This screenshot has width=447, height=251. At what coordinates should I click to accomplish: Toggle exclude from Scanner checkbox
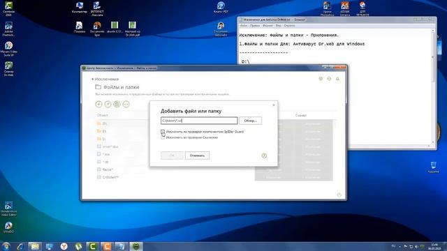(x=163, y=137)
